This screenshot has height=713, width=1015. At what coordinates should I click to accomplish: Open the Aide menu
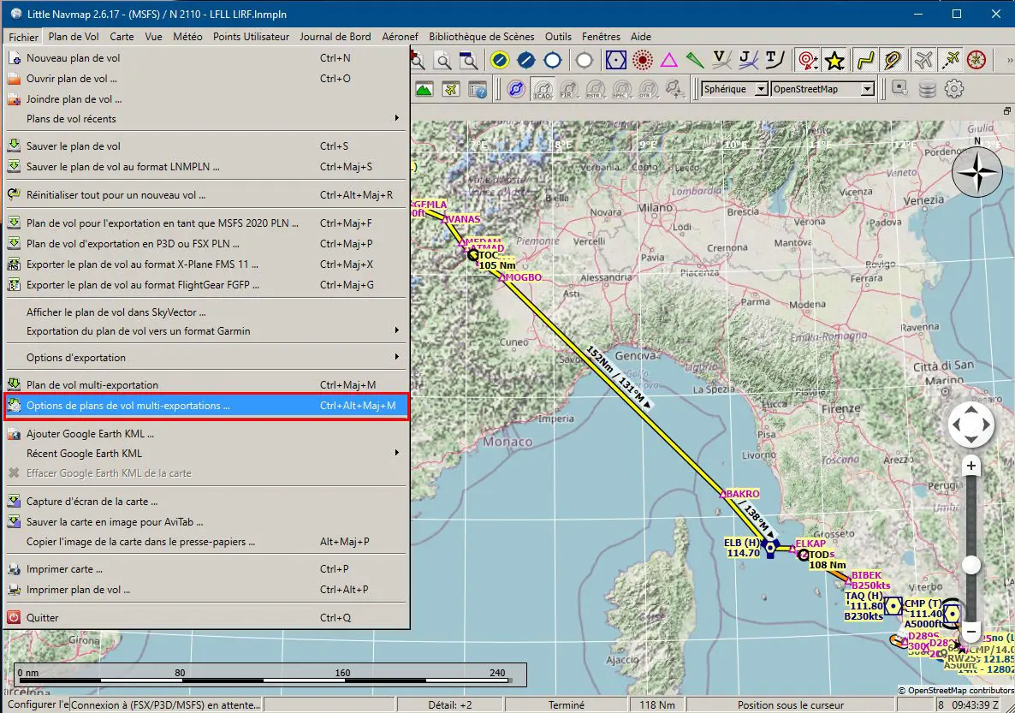[x=641, y=36]
